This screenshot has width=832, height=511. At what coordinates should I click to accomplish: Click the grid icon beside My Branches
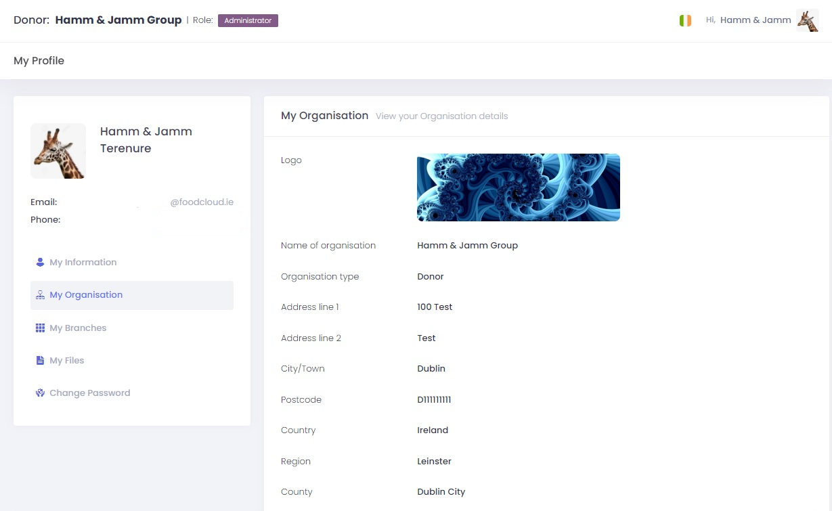click(x=40, y=328)
